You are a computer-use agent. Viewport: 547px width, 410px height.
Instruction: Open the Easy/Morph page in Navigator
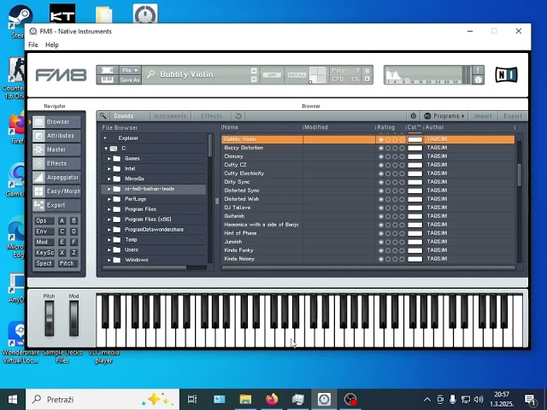click(x=57, y=191)
